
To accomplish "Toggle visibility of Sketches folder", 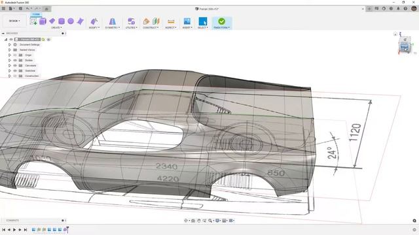I will pyautogui.click(x=15, y=70).
